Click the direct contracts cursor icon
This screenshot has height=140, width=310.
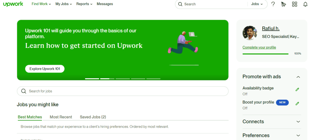point(284,4)
